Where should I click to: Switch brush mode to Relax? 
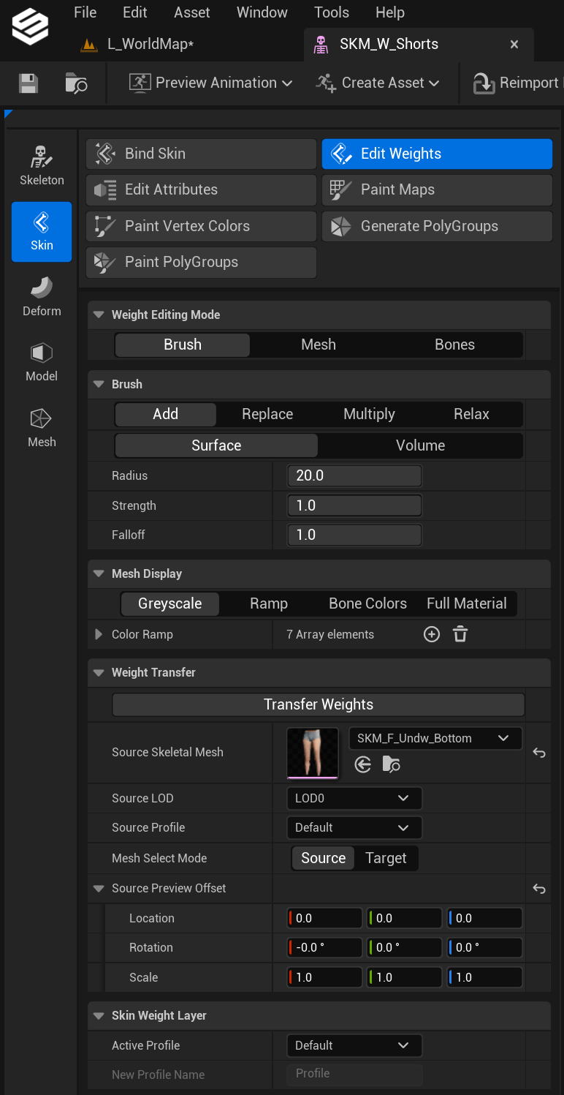click(x=471, y=414)
